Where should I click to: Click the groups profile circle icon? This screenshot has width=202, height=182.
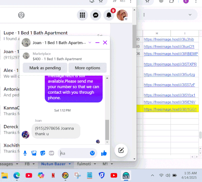coord(21,15)
